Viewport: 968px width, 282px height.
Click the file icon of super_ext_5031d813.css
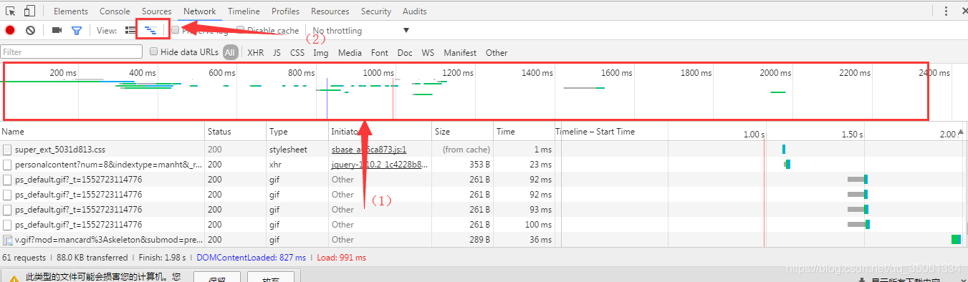coord(7,150)
